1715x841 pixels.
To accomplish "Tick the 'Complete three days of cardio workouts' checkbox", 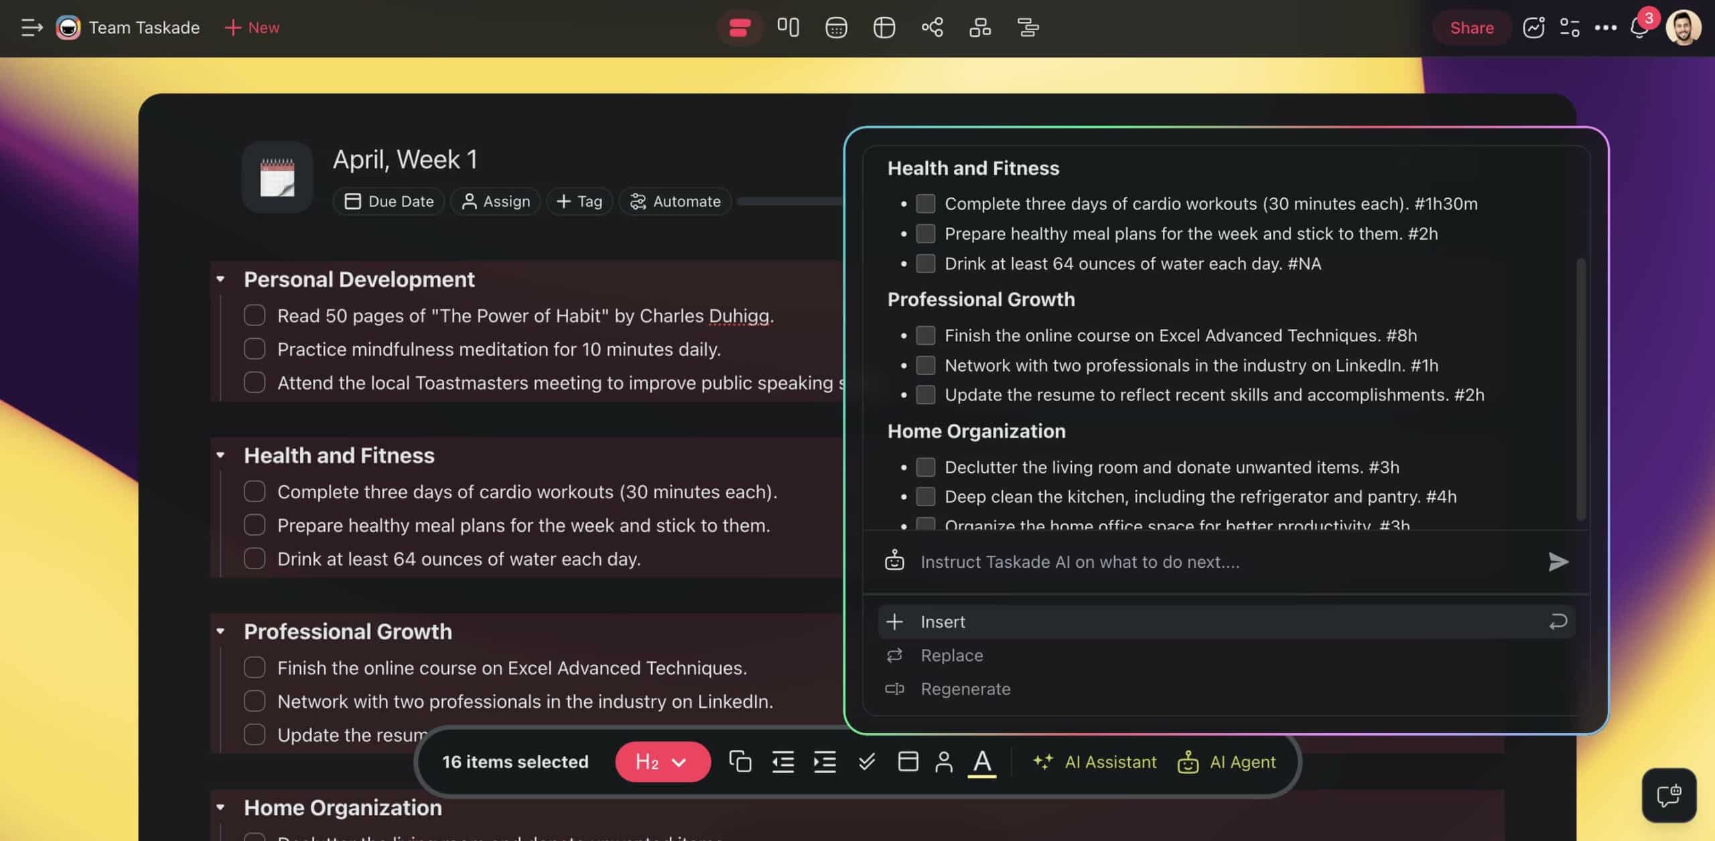I will (255, 491).
